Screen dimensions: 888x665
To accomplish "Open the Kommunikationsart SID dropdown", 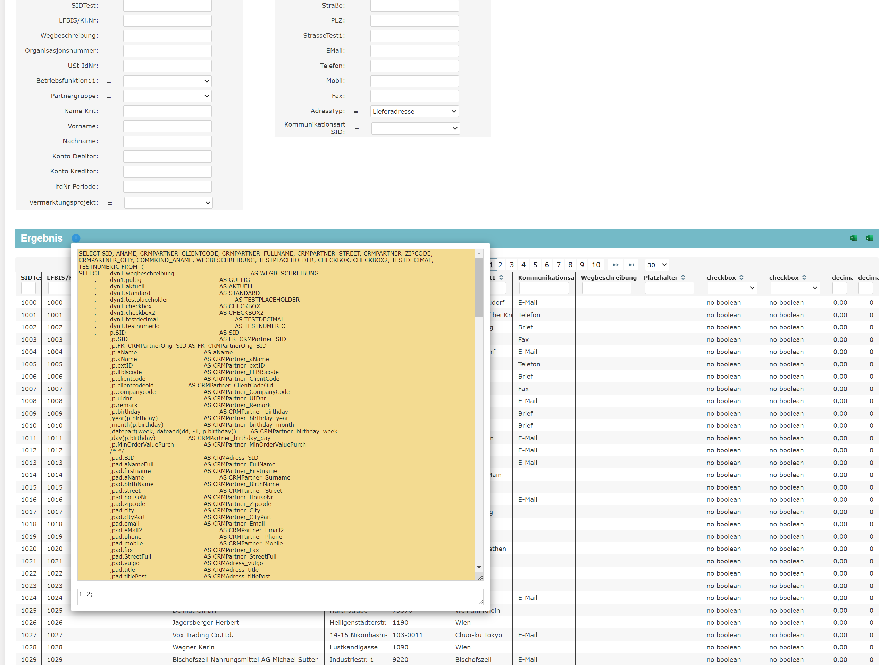I will point(415,129).
